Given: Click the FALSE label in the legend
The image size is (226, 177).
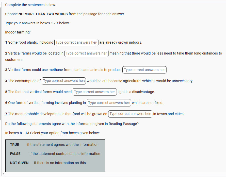Looking at the screenshot, I should tap(15, 154).
